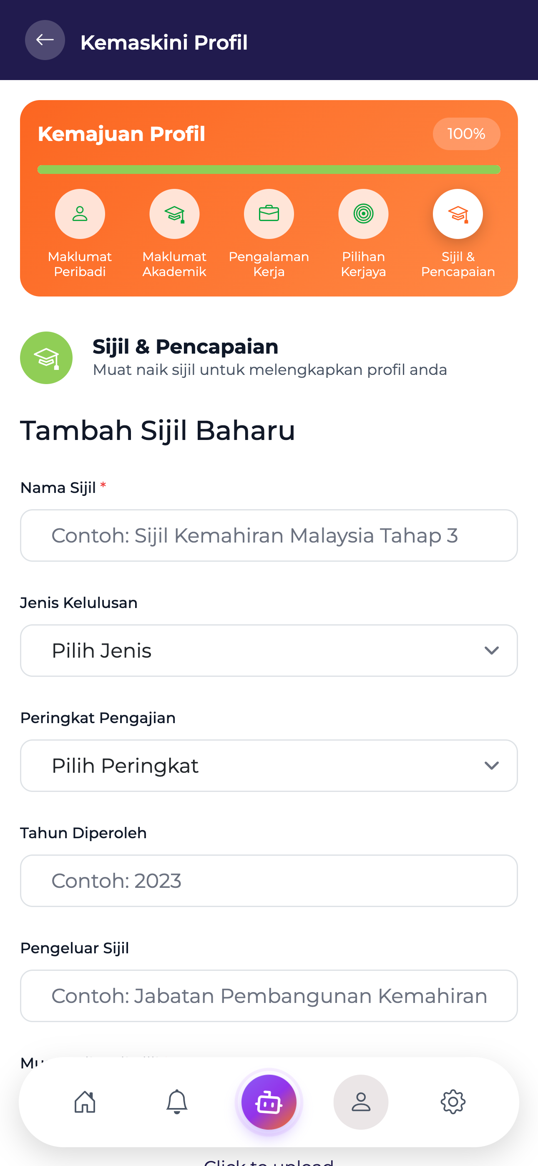Go to Pengalaman Kerja briefcase icon
The height and width of the screenshot is (1166, 538).
coord(269,214)
